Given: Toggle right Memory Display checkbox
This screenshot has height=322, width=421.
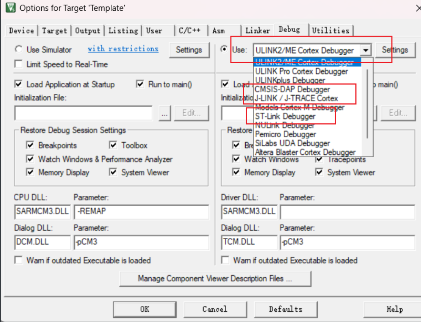Looking at the screenshot, I should tap(236, 172).
